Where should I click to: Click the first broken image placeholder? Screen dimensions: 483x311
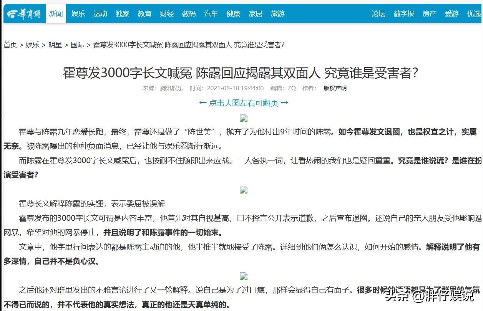click(243, 118)
